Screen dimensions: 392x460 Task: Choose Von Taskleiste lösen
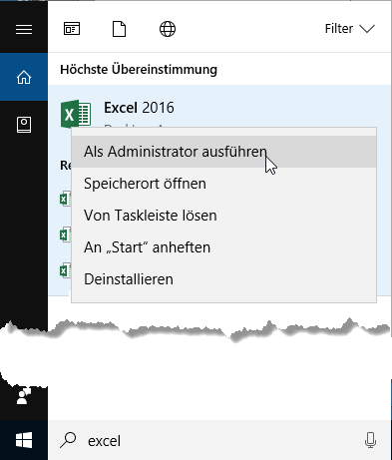223,216
